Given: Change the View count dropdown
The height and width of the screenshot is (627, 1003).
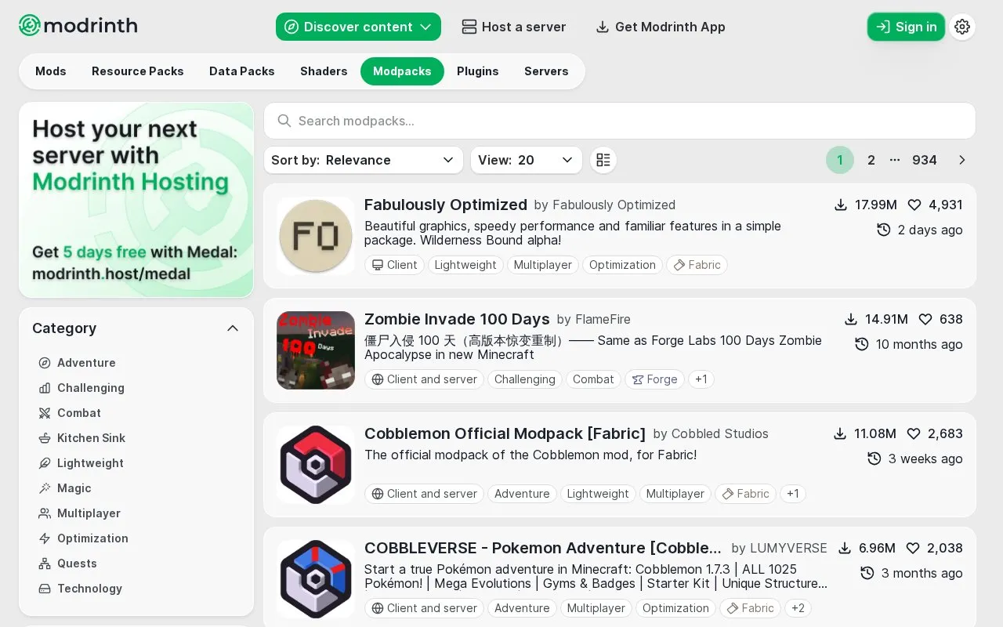Looking at the screenshot, I should (527, 160).
